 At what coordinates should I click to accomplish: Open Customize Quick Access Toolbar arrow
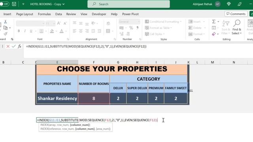(x=23, y=4)
